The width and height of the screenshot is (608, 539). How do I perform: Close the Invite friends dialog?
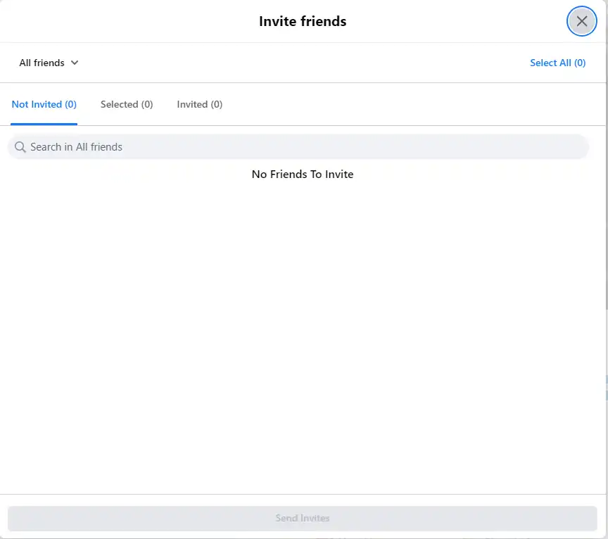point(581,21)
